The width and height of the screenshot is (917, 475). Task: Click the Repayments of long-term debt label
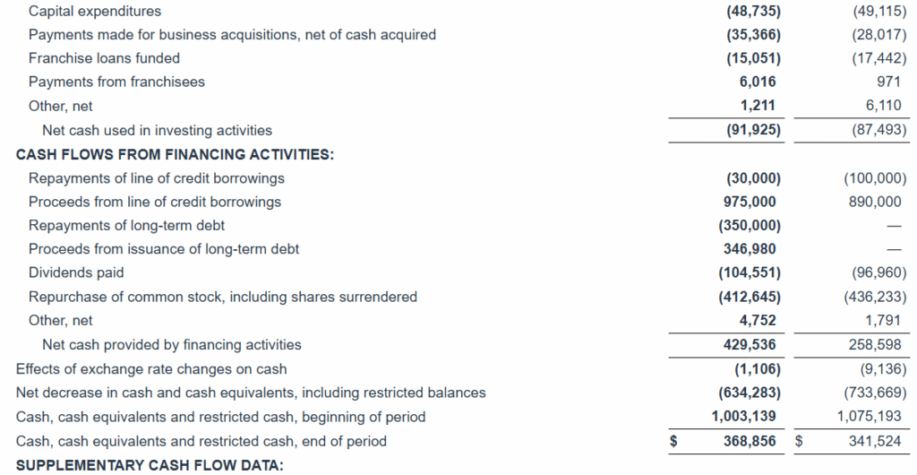[126, 225]
